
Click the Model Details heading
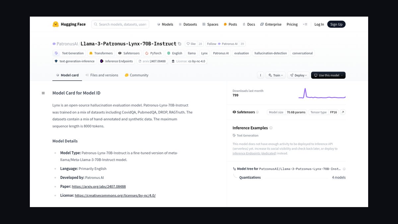65,141
